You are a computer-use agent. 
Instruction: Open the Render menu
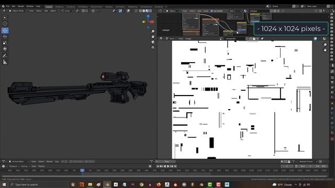coord(21,6)
